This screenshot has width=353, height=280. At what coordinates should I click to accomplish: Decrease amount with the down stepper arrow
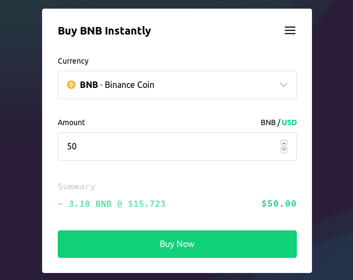point(284,150)
